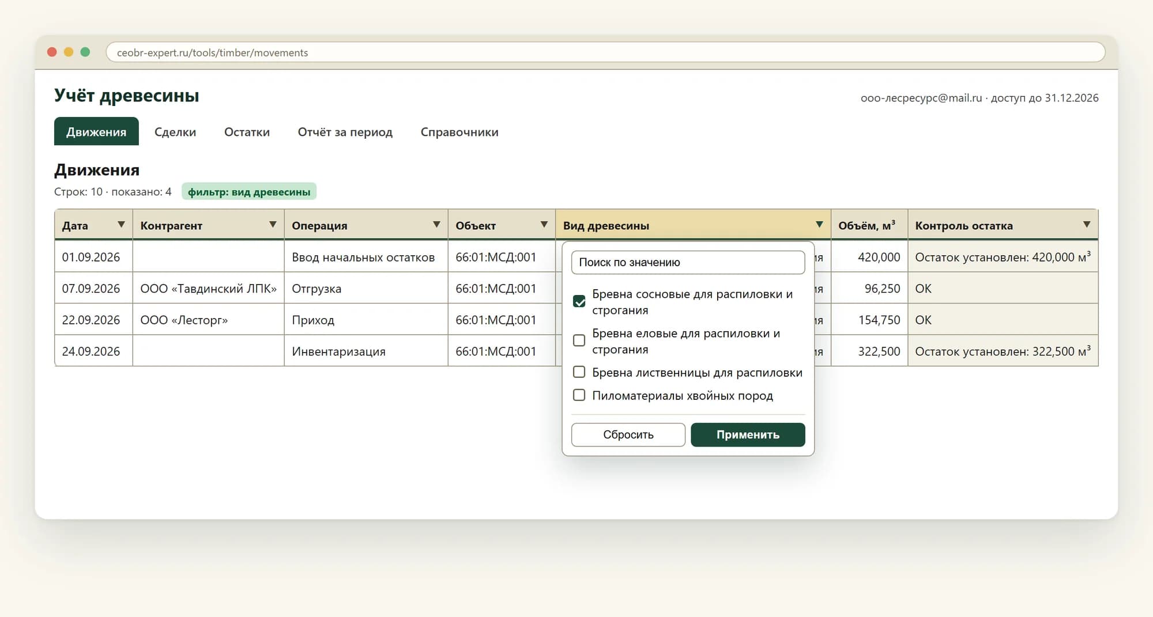
Task: Check Бревна еловые для распиловки и строгания
Action: point(579,340)
